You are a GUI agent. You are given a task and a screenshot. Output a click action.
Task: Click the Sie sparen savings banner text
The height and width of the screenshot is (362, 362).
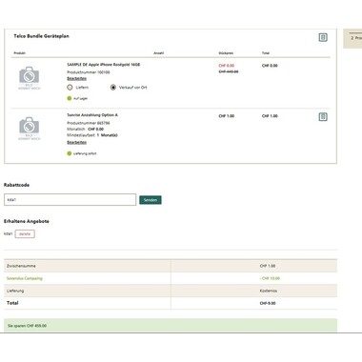[x=27, y=326]
